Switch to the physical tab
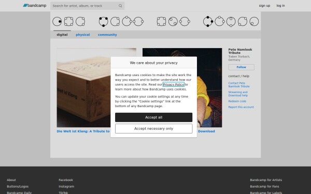Image resolution: width=311 pixels, height=194 pixels. [x=83, y=35]
